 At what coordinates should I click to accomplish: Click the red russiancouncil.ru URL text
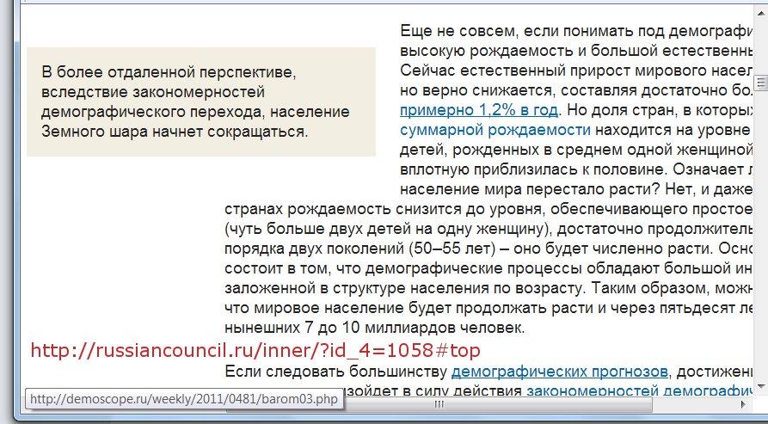coord(255,350)
